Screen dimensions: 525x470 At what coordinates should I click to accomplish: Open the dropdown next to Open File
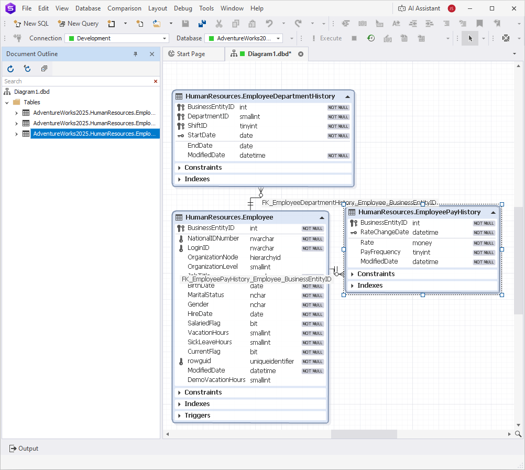[x=171, y=24]
